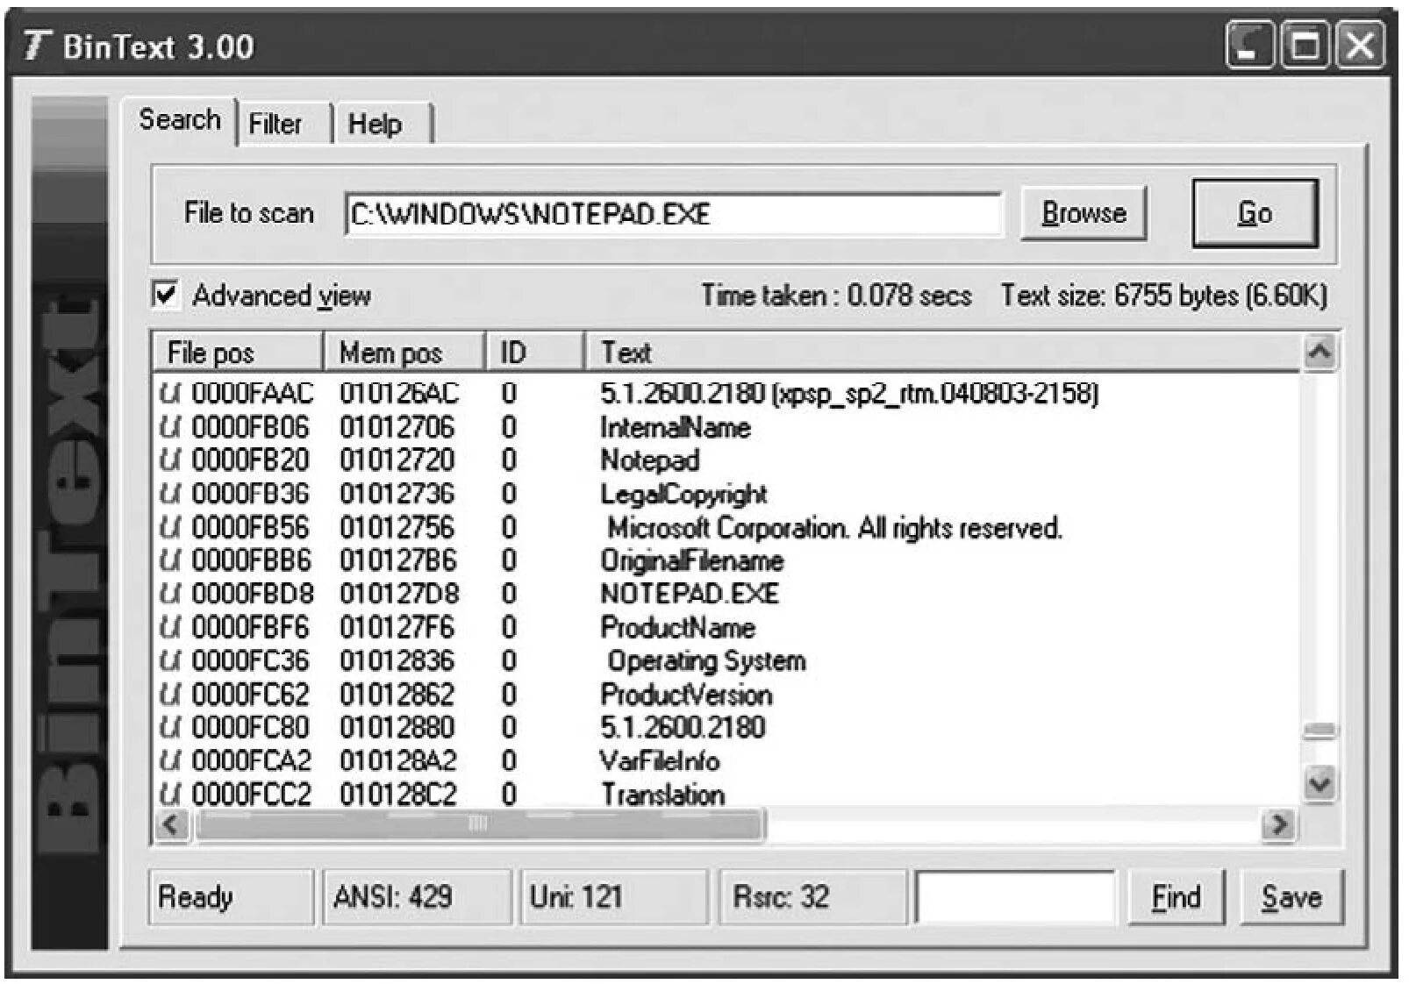Click memory position 010127D8 cell
This screenshot has width=1409, height=984.
click(399, 594)
